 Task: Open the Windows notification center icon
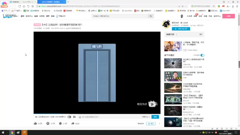236,132
